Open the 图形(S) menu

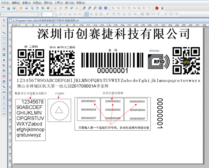(x=48, y=3)
